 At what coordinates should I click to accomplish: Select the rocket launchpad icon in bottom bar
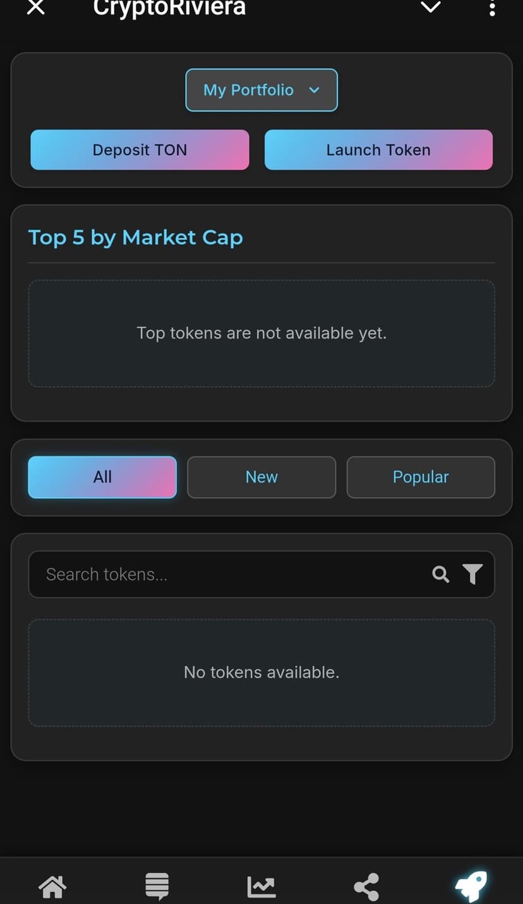471,886
